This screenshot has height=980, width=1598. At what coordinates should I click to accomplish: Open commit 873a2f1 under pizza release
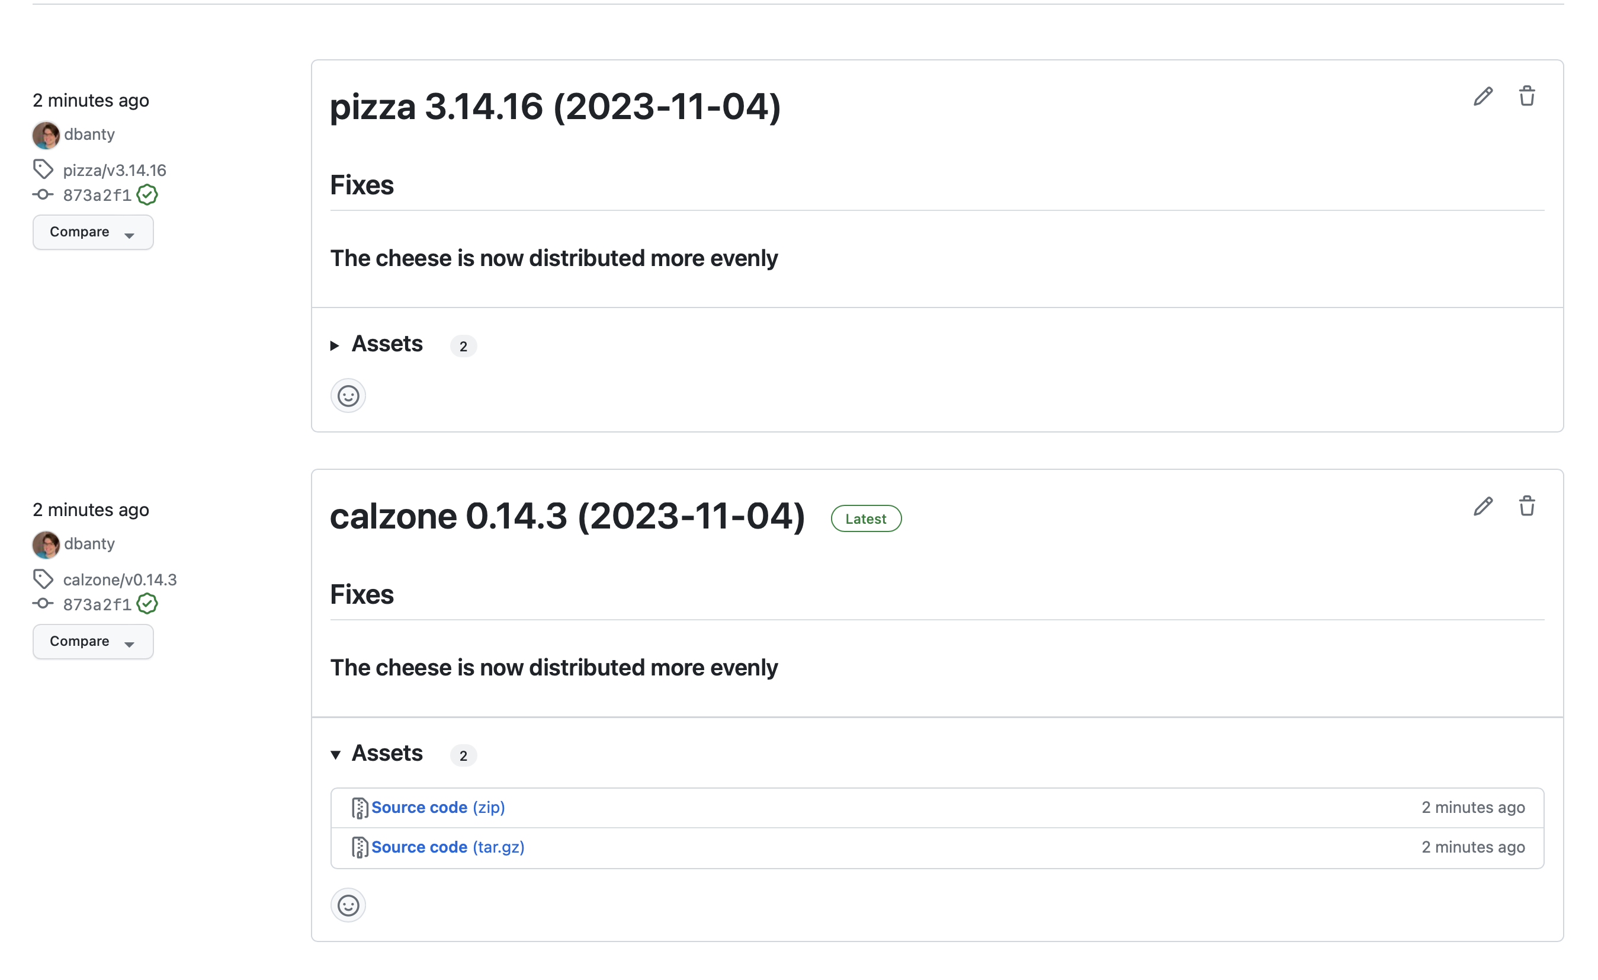click(x=97, y=195)
